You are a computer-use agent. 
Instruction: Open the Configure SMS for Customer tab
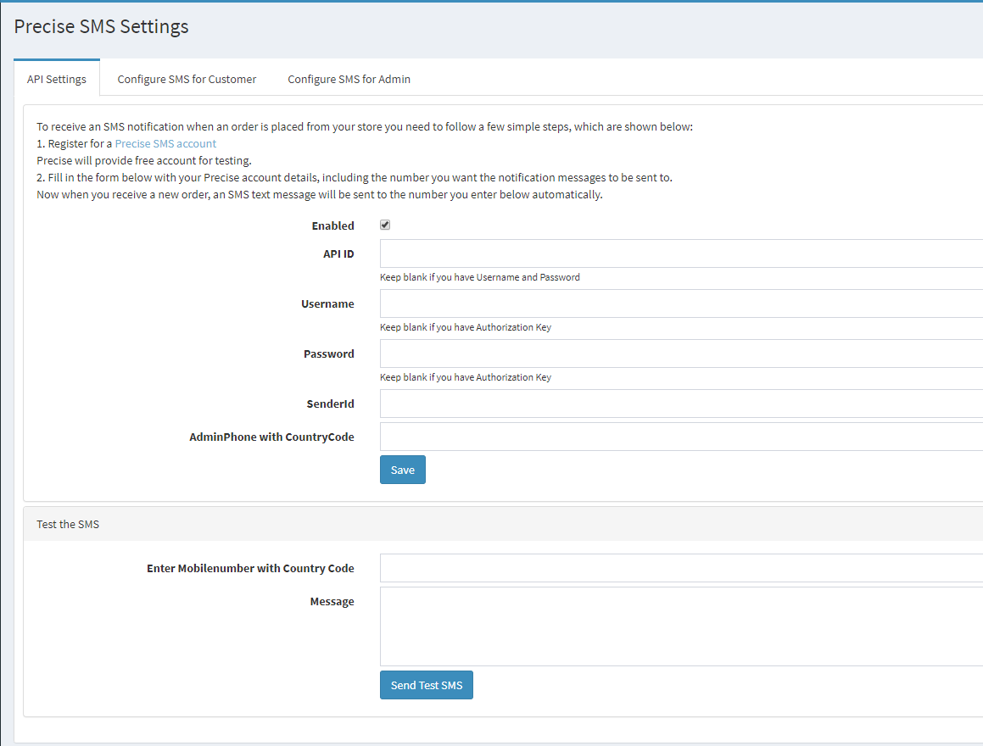pyautogui.click(x=187, y=79)
